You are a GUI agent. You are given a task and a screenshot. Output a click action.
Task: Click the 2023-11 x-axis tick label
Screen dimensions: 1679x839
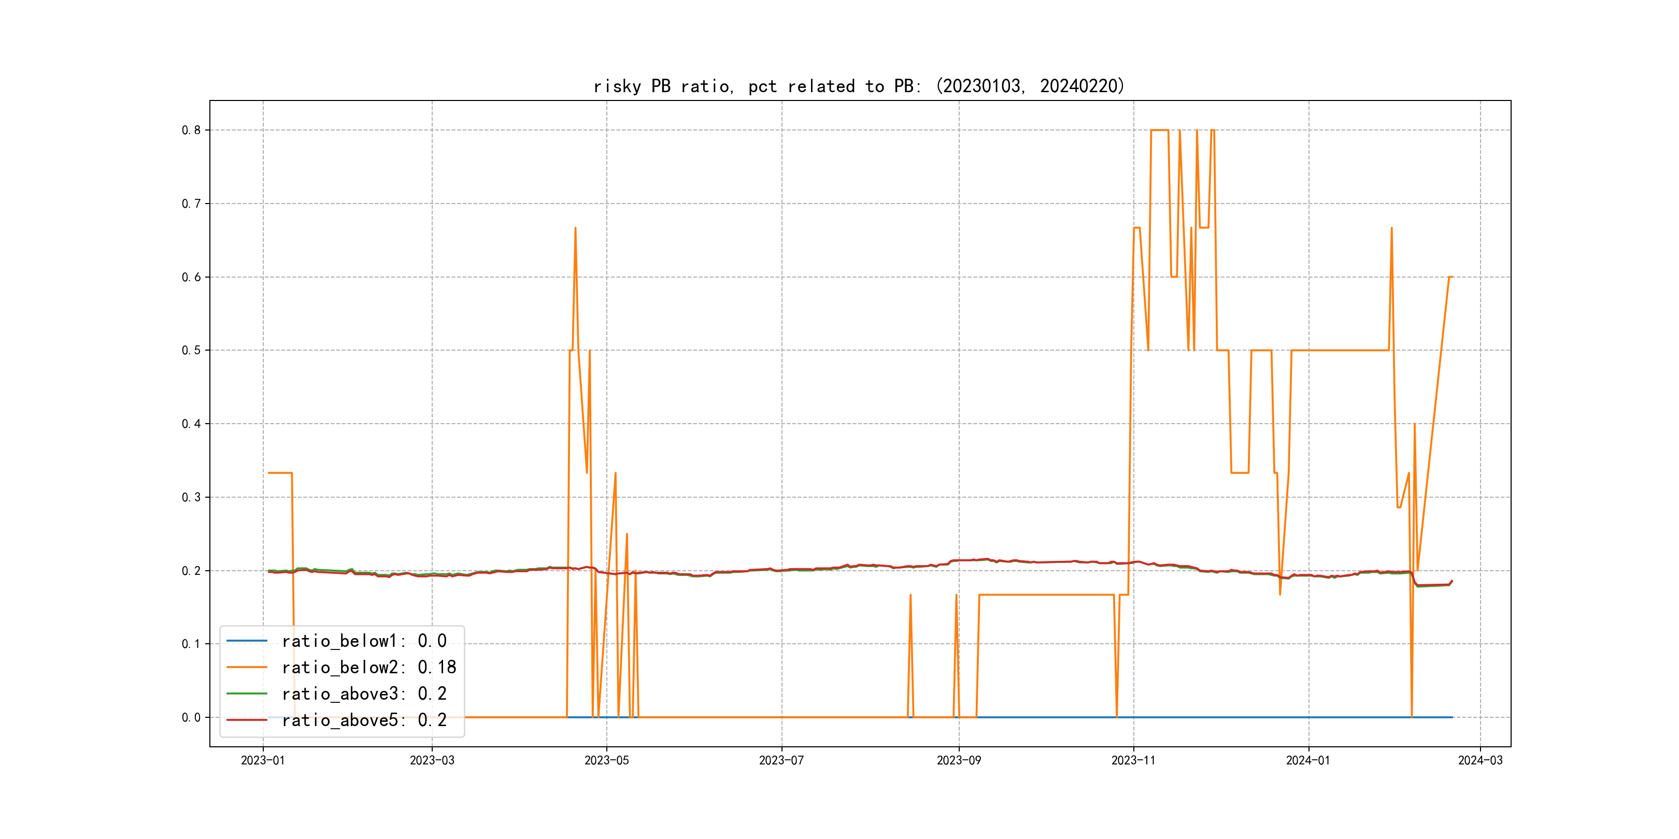(x=1133, y=760)
